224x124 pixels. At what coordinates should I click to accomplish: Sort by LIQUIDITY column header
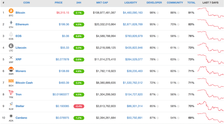(131, 3)
